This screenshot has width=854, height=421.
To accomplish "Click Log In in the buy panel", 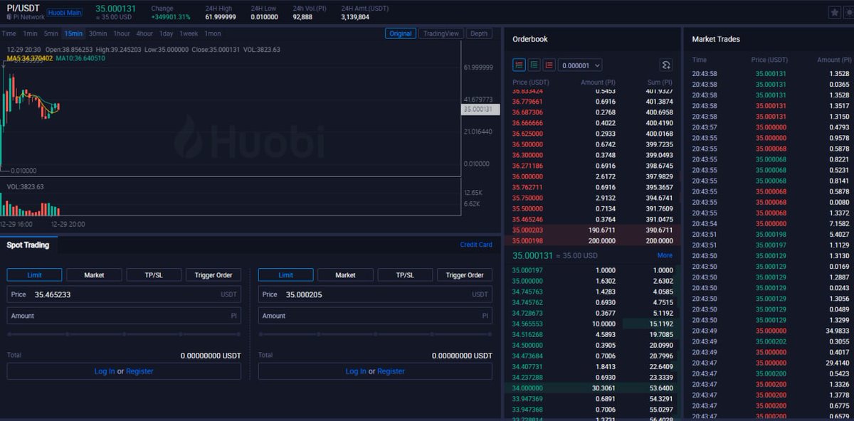I will tap(105, 371).
